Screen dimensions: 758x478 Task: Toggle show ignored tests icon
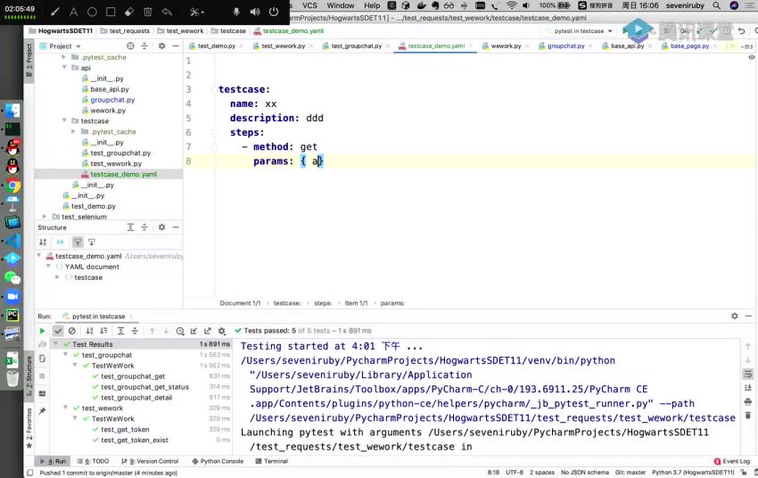72,331
